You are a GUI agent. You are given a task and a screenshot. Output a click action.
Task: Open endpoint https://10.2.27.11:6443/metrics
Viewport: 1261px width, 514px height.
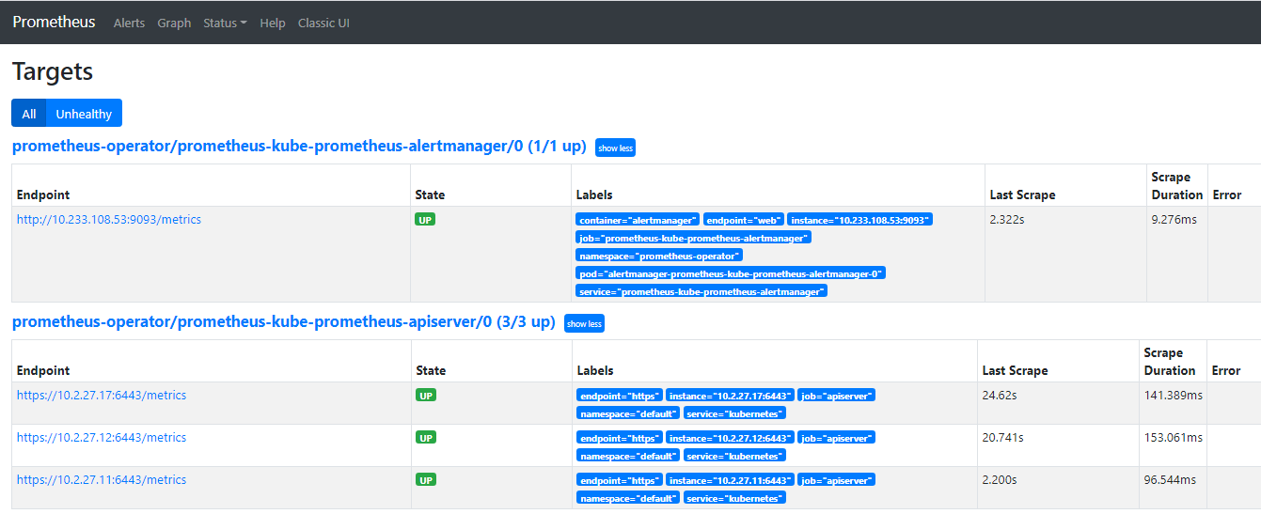102,480
